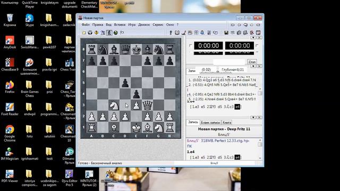Open AnyDesk desktop shortcut

[10, 42]
